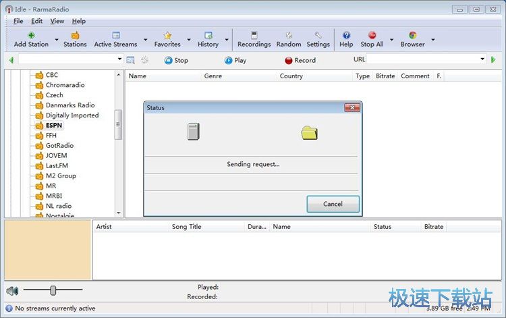Select Danmarks Radio in the tree
506x318 pixels.
pos(70,105)
